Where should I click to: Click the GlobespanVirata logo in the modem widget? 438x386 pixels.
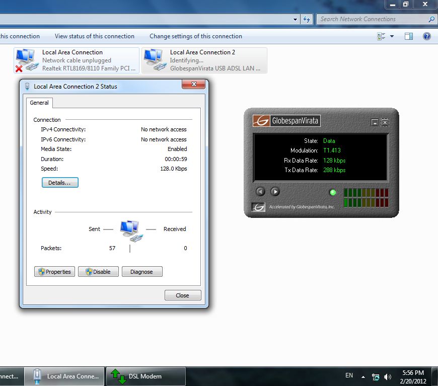pos(286,121)
